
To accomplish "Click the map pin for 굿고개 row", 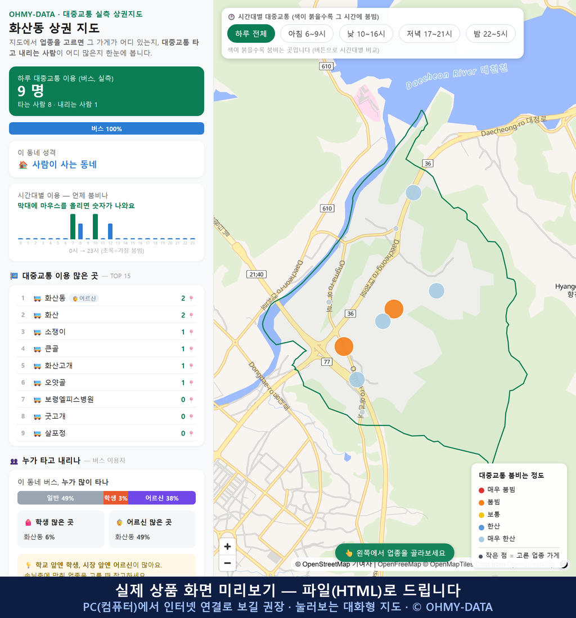I will [191, 417].
